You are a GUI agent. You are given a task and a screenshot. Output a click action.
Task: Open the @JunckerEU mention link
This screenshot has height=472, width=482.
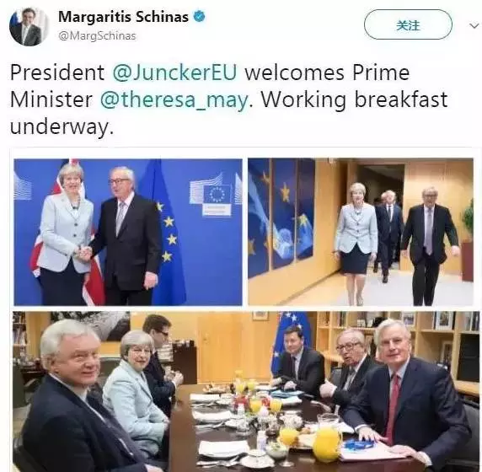coord(175,72)
